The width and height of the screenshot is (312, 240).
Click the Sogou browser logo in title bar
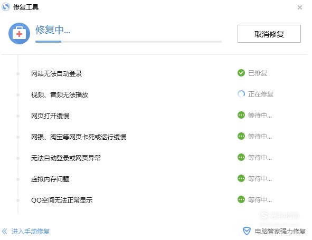(x=6, y=7)
